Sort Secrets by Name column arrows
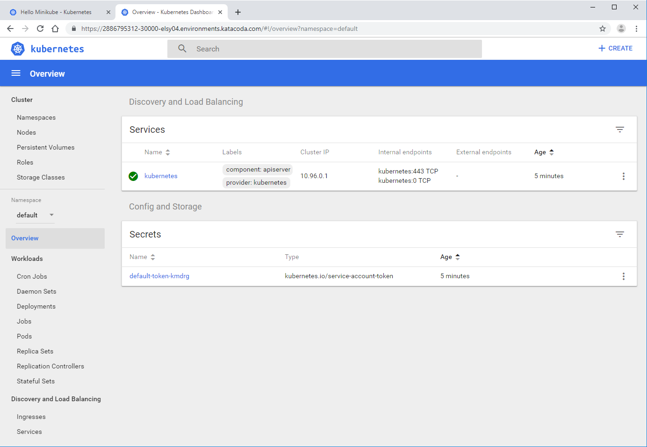This screenshot has width=647, height=447. click(x=153, y=257)
